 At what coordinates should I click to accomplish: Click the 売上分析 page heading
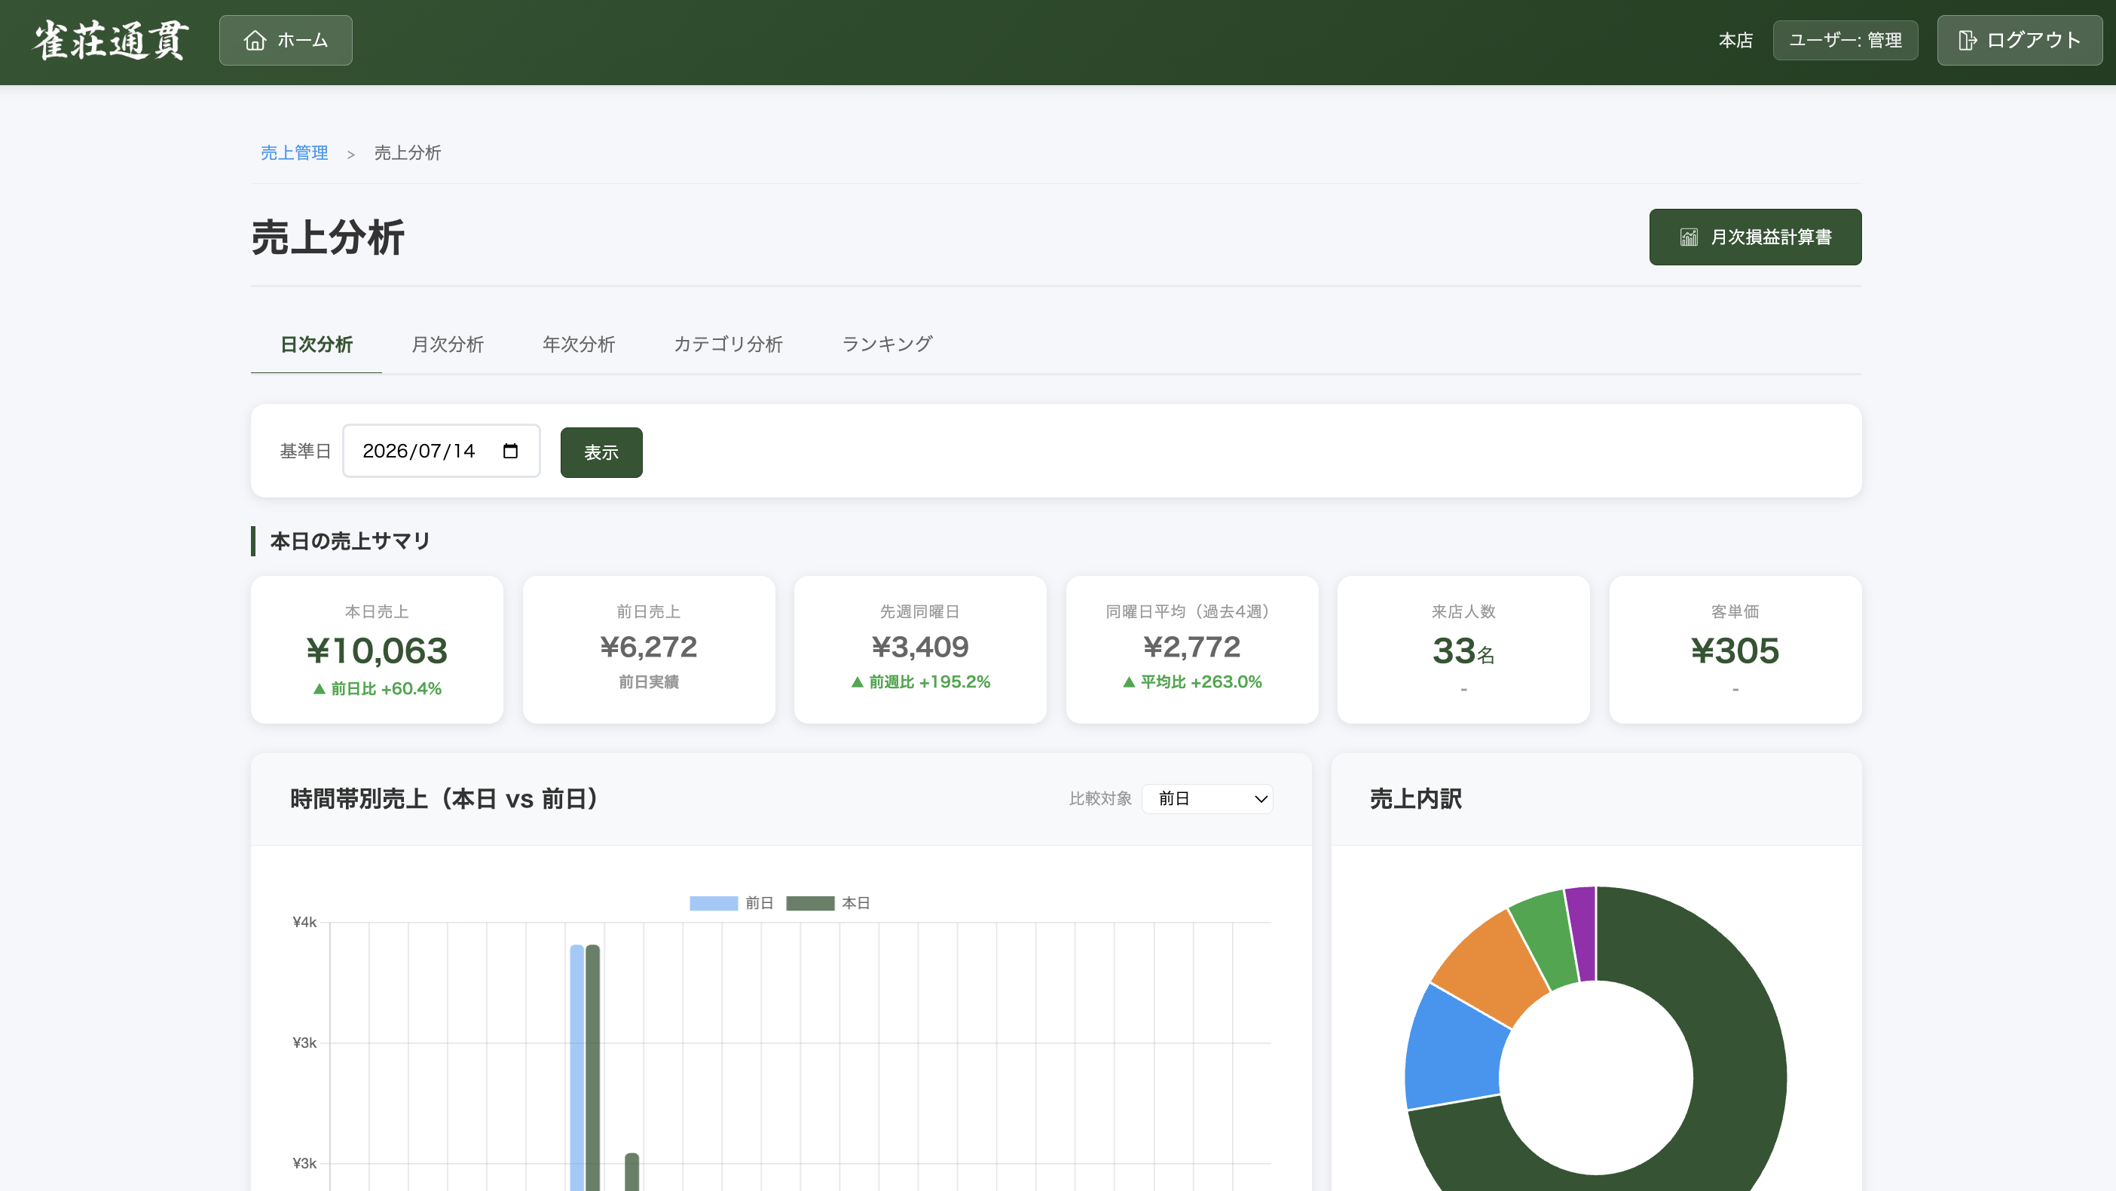(x=328, y=237)
